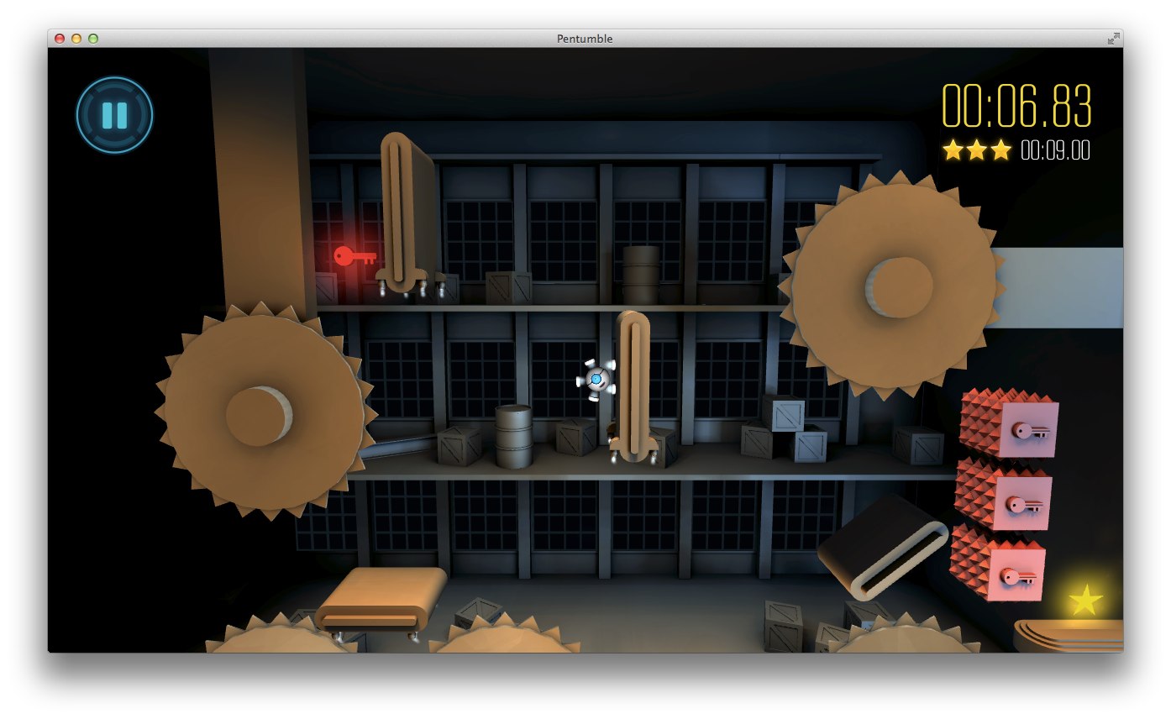Zoom the Pentumble window with the green button
This screenshot has height=719, width=1171.
coord(93,39)
